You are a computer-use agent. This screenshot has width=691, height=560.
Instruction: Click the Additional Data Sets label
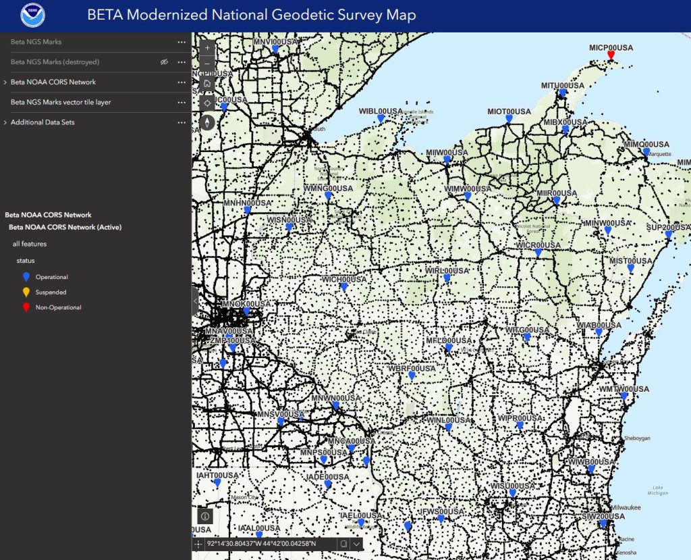tap(43, 122)
